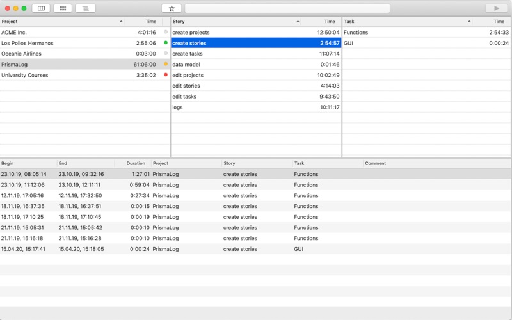This screenshot has height=320, width=512.
Task: Select log entry beginning 23.10.19, 08:05:14
Action: (256, 174)
